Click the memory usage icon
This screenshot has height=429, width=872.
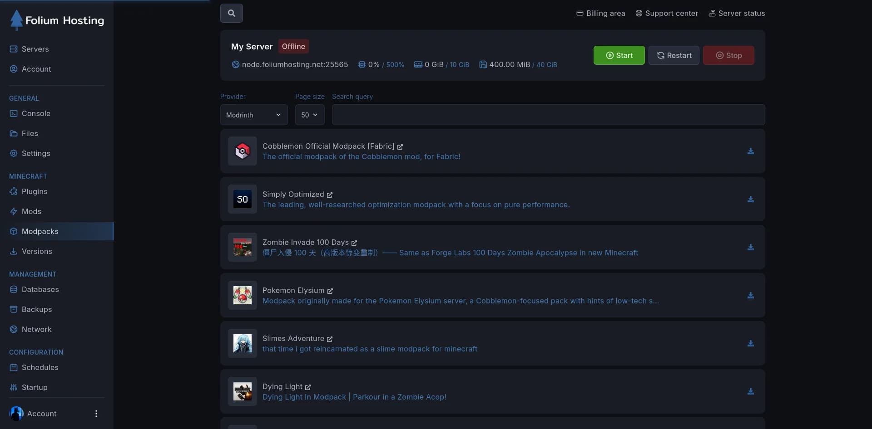(418, 64)
